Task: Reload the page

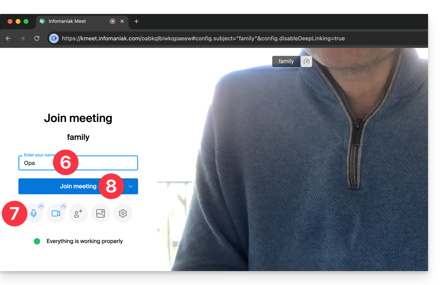Action: point(37,38)
